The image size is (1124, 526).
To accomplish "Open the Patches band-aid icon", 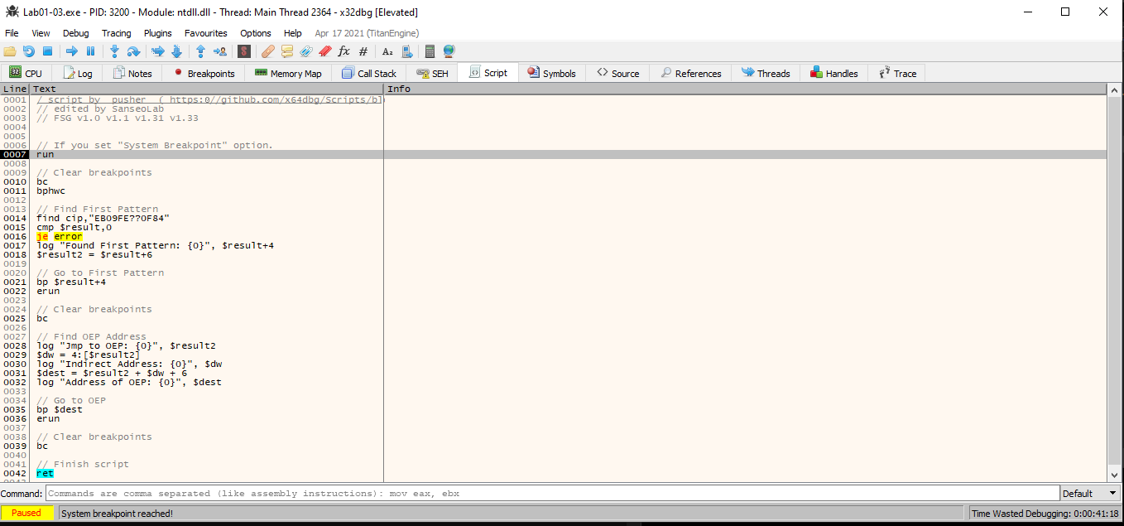I will [267, 51].
